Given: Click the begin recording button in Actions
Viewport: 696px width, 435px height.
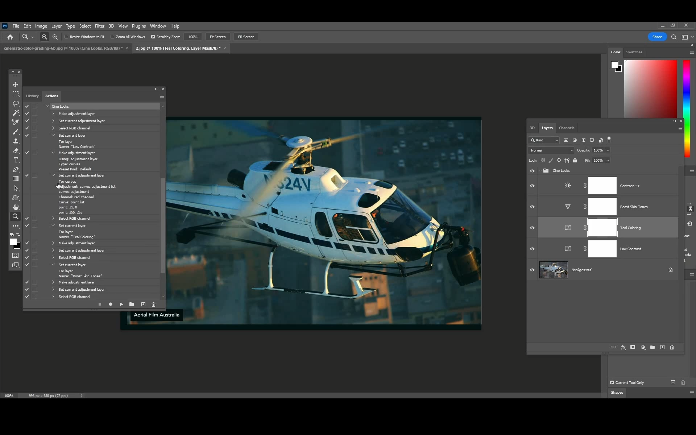Looking at the screenshot, I should pyautogui.click(x=111, y=304).
